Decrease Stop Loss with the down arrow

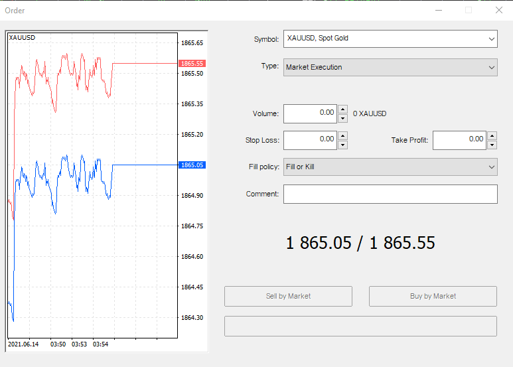[342, 145]
